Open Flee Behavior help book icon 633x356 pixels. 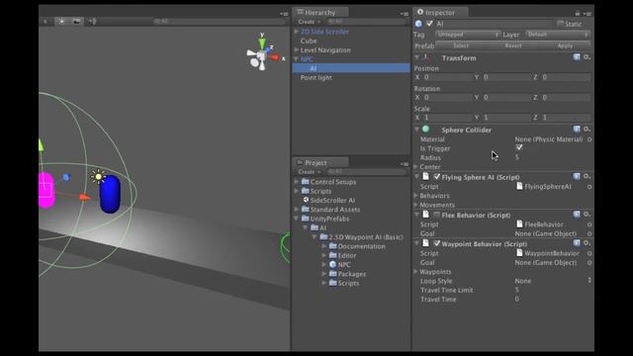[x=577, y=215]
